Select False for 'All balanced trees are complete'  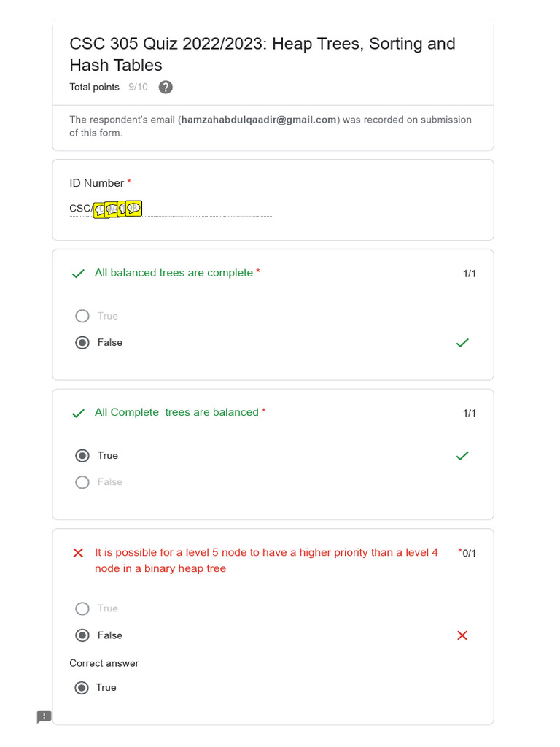point(82,343)
